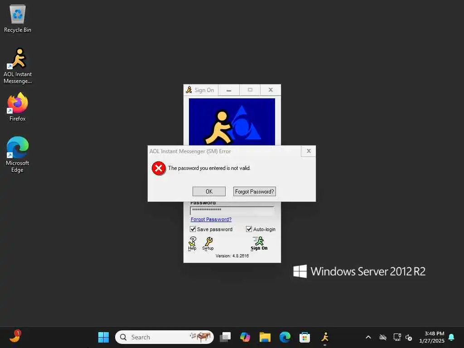Viewport: 464px width, 348px height.
Task: Click the Help icon in Sign On window
Action: point(192,243)
